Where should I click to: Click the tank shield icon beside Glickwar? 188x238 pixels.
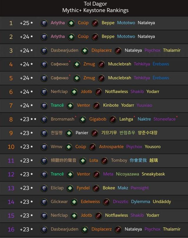pyautogui.click(x=44, y=202)
